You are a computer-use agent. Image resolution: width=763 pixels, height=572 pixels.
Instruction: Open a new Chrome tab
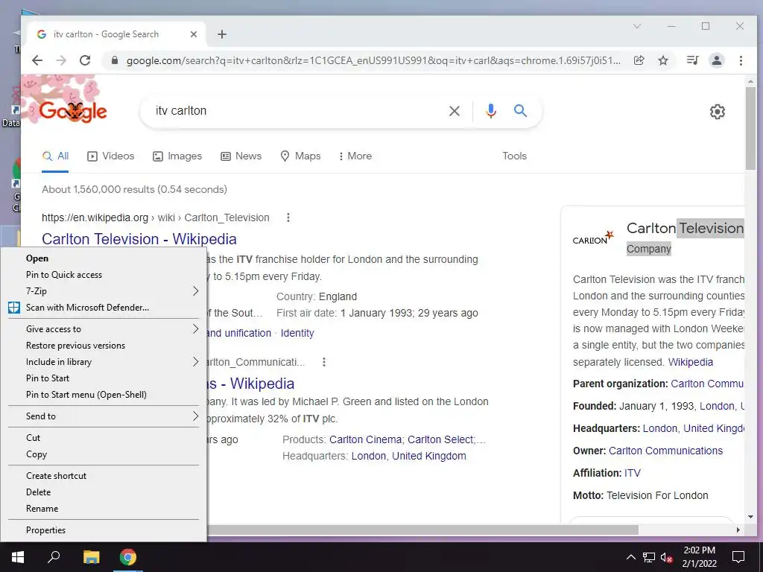pyautogui.click(x=222, y=34)
